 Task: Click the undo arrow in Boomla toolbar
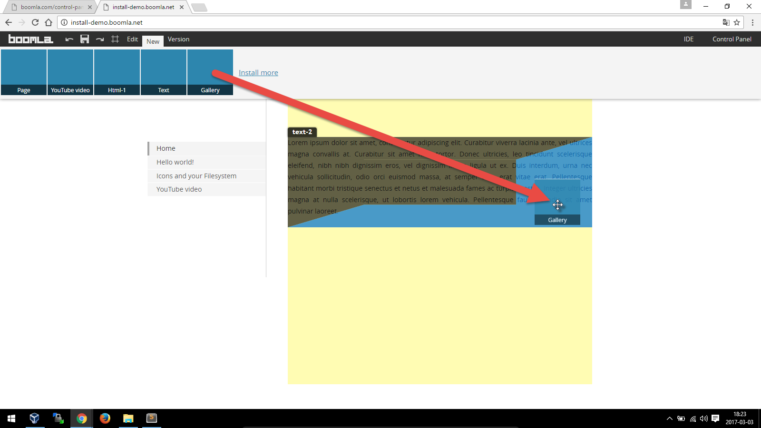69,39
